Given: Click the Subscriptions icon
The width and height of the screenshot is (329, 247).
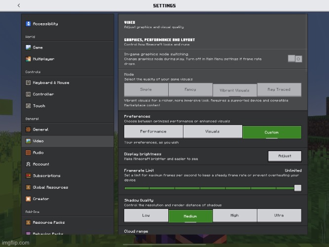Looking at the screenshot, I should [x=28, y=176].
